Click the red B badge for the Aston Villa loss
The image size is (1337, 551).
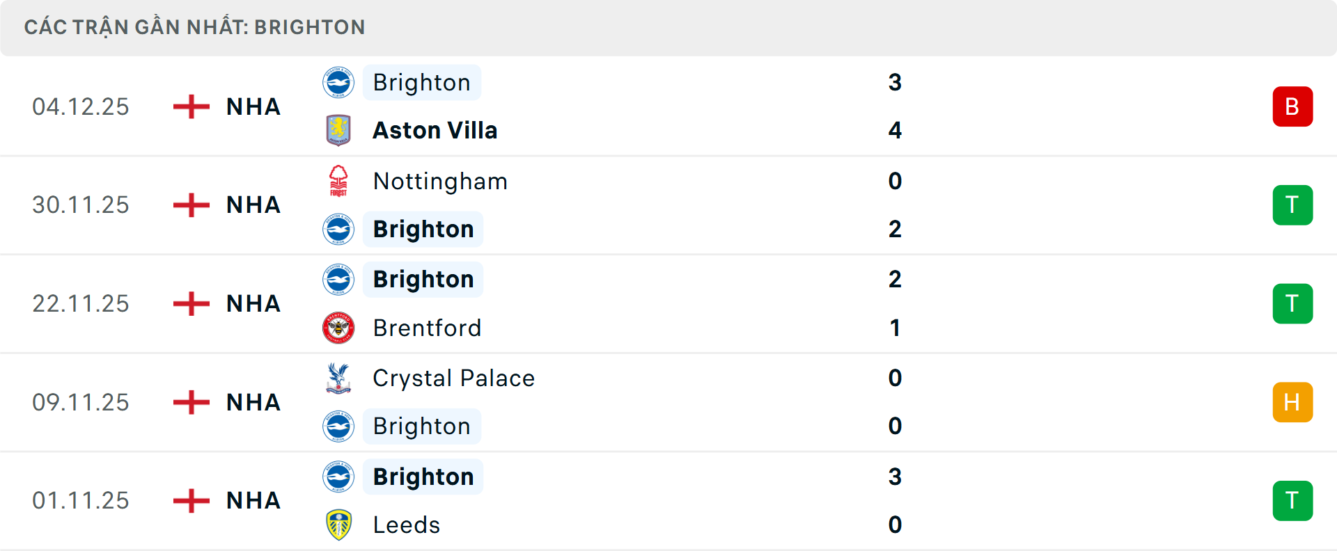pos(1292,106)
